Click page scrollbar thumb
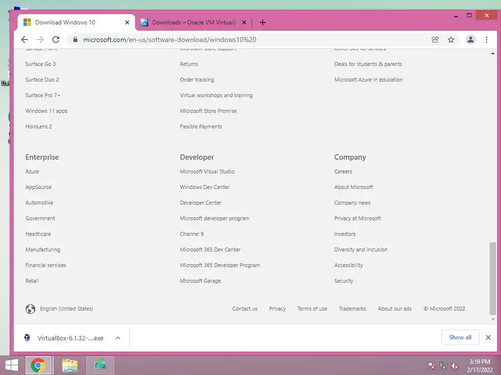This screenshot has height=375, width=501. pos(493,278)
